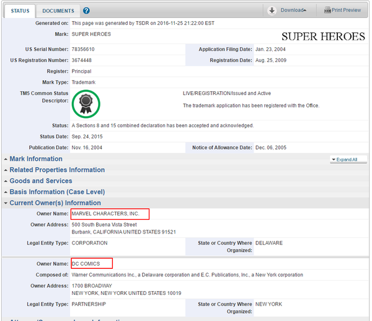Click the green registered ribbon status icon
372x321 pixels.
tap(86, 104)
